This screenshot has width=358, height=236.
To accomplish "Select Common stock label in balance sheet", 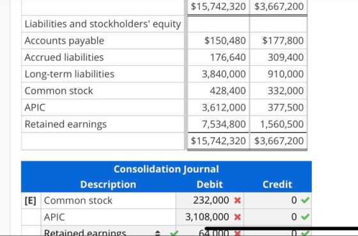I will [59, 91].
